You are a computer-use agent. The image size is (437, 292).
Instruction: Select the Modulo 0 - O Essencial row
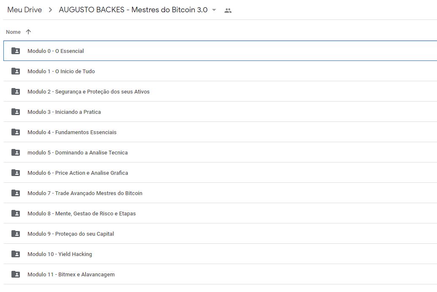(x=55, y=51)
